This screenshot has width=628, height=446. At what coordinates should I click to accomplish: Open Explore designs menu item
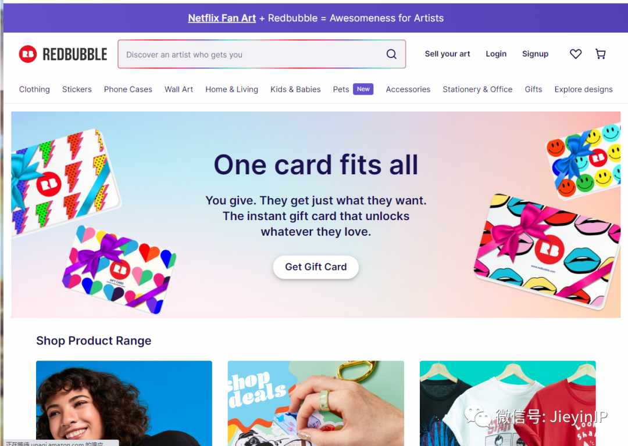pos(584,89)
